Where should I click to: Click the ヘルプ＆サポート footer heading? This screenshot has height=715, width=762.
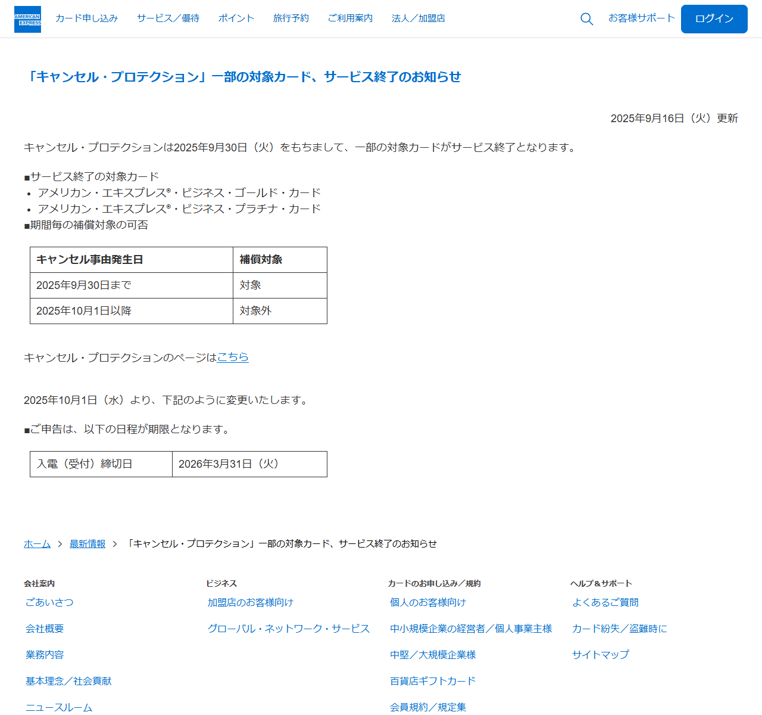pyautogui.click(x=601, y=584)
